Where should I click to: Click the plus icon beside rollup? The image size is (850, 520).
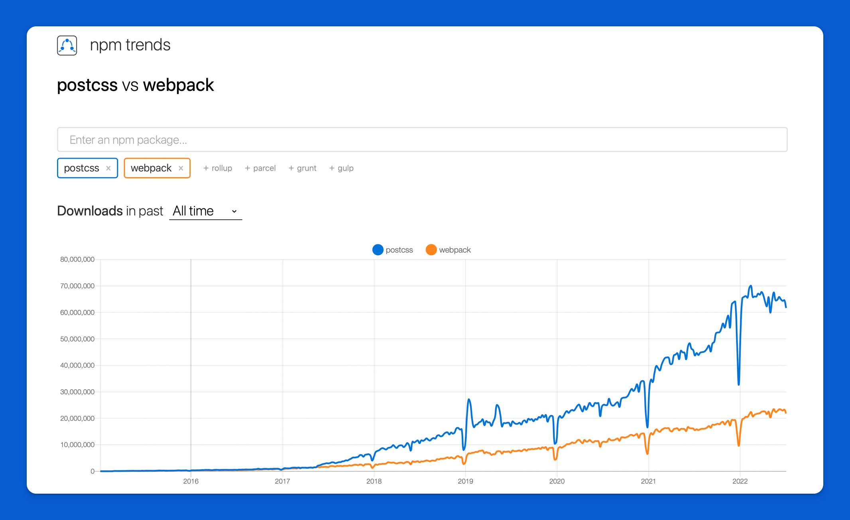[206, 168]
